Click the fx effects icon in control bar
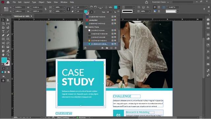This screenshot has height=119, width=211. click(x=148, y=7)
